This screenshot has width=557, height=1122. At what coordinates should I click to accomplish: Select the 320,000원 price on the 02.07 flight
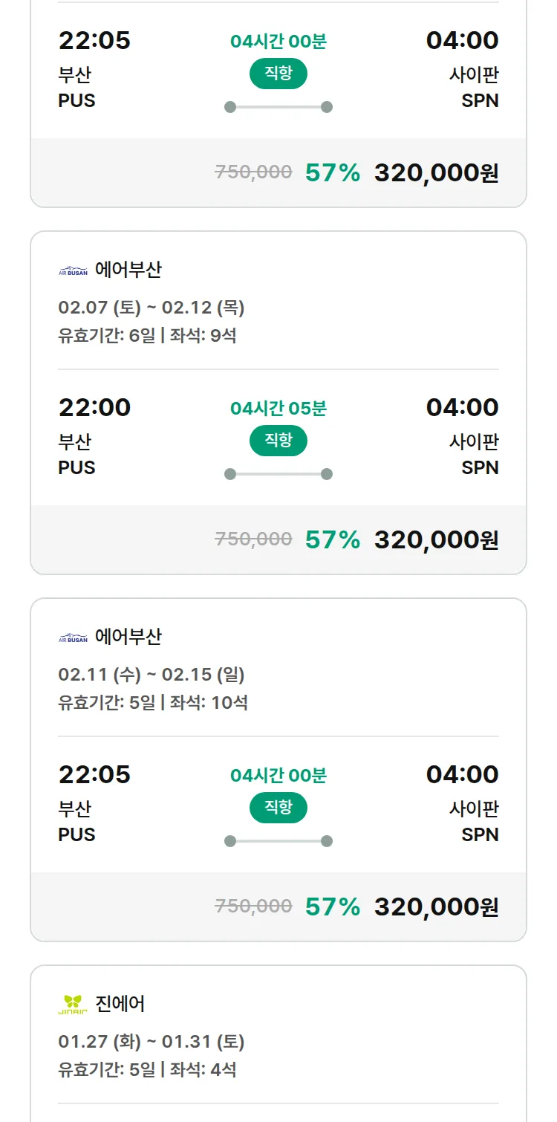point(436,540)
